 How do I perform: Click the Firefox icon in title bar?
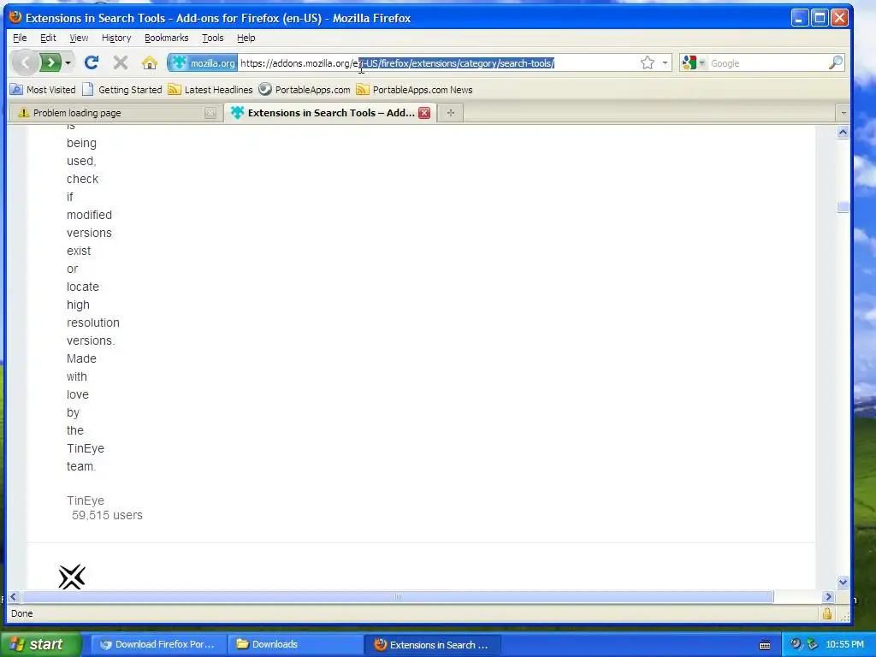[15, 17]
